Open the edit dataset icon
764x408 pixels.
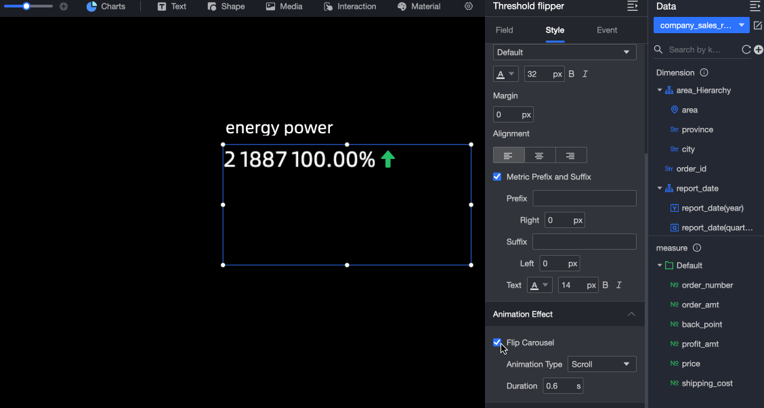click(x=758, y=25)
